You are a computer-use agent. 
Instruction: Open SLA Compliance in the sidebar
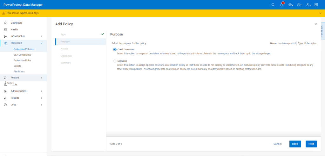(22, 55)
